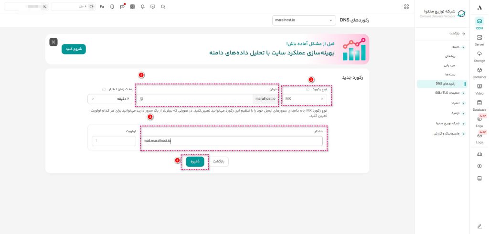Screen dimensions: 489x234
Task: Go to پیشخان in the sidebar menu
Action: (x=450, y=56)
